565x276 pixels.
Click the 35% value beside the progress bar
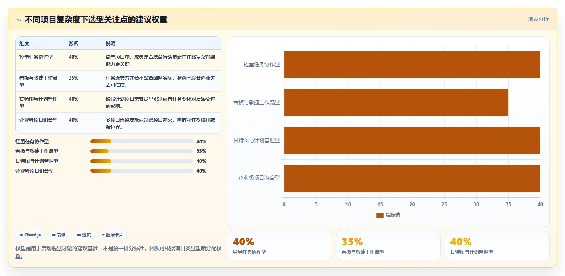[201, 151]
